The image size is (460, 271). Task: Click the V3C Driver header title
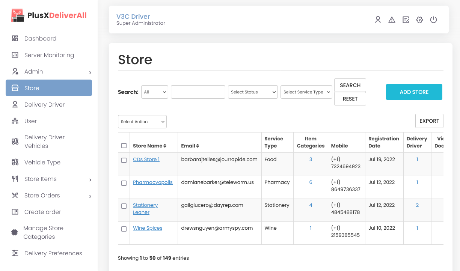click(x=133, y=17)
